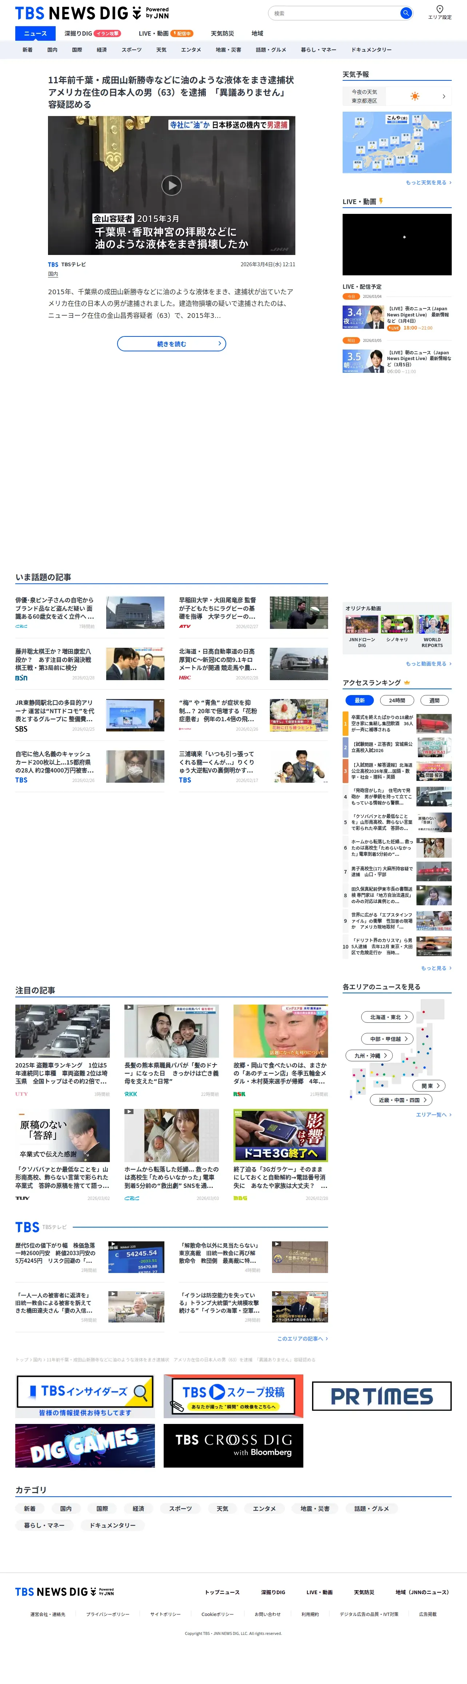This screenshot has width=467, height=1684.
Task: Open the JNNドローンDIG video thumbnail
Action: point(362,625)
